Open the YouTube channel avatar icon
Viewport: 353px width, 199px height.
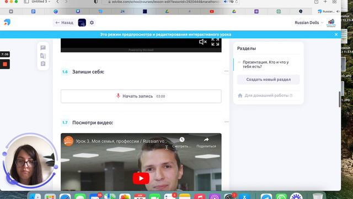point(68,142)
